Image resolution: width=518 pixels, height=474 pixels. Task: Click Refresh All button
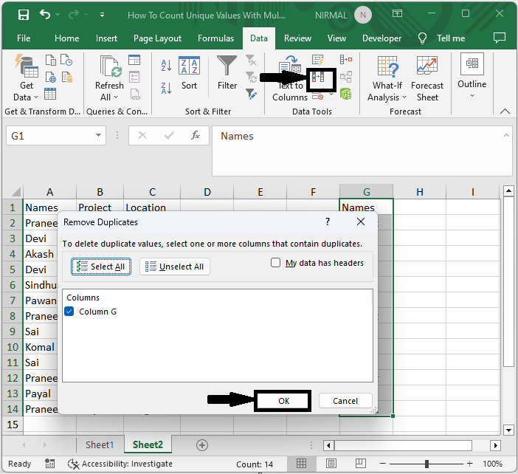(x=109, y=78)
